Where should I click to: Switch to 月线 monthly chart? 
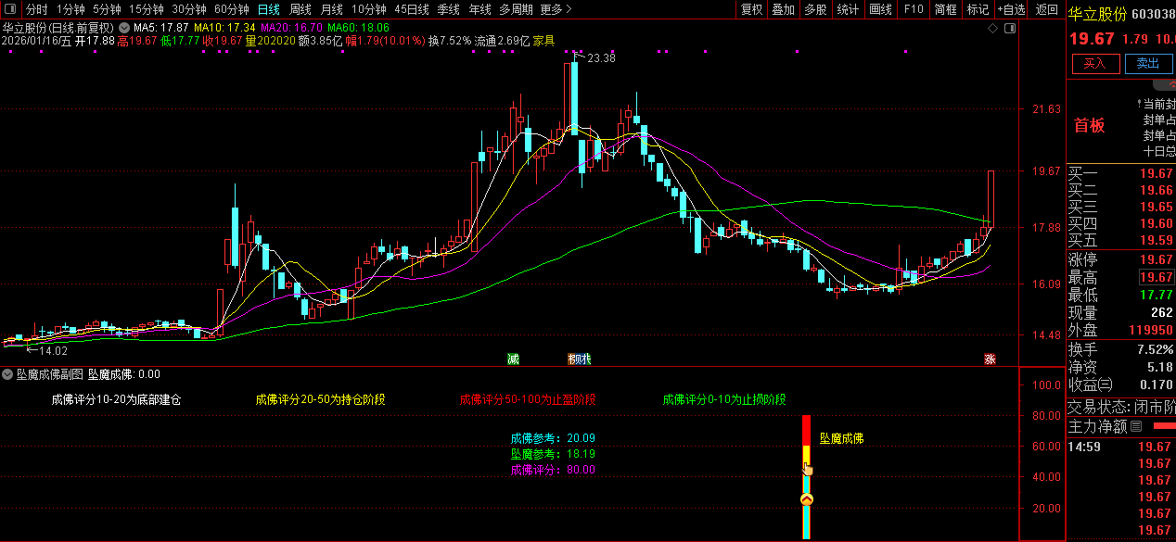pyautogui.click(x=332, y=9)
